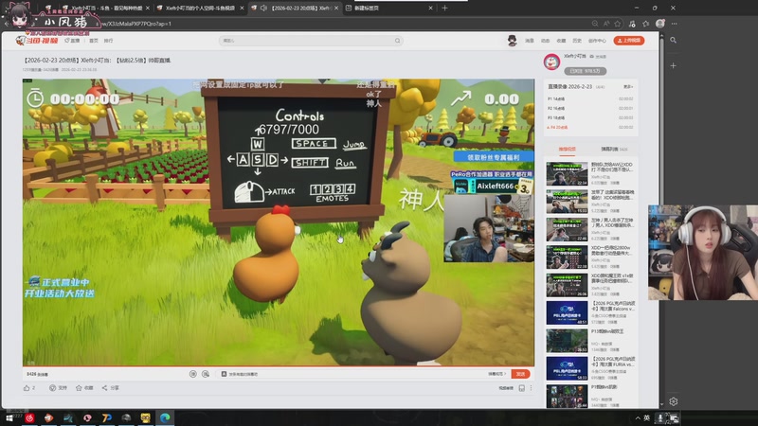The height and width of the screenshot is (426, 758).
Task: Open the 收藏 favorites link in header
Action: pos(561,41)
